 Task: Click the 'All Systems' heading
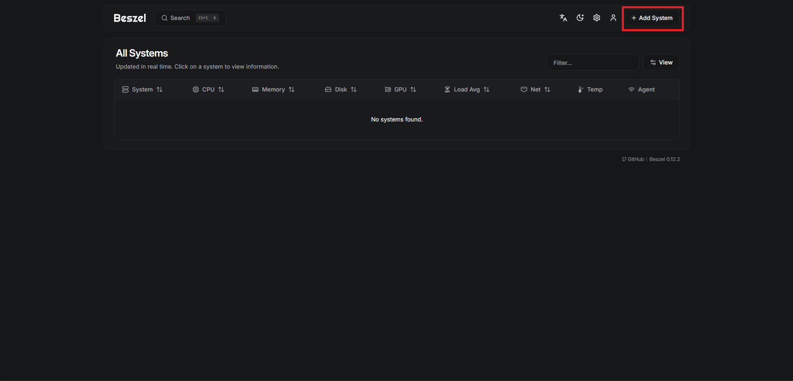(142, 53)
